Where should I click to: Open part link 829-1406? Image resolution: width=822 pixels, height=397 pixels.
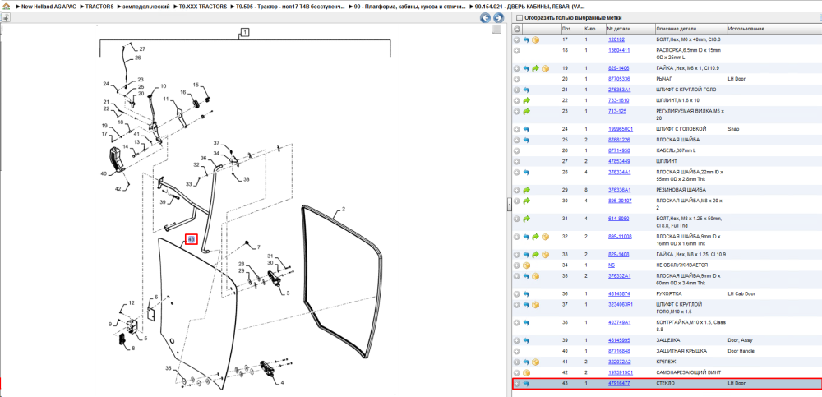tap(618, 68)
